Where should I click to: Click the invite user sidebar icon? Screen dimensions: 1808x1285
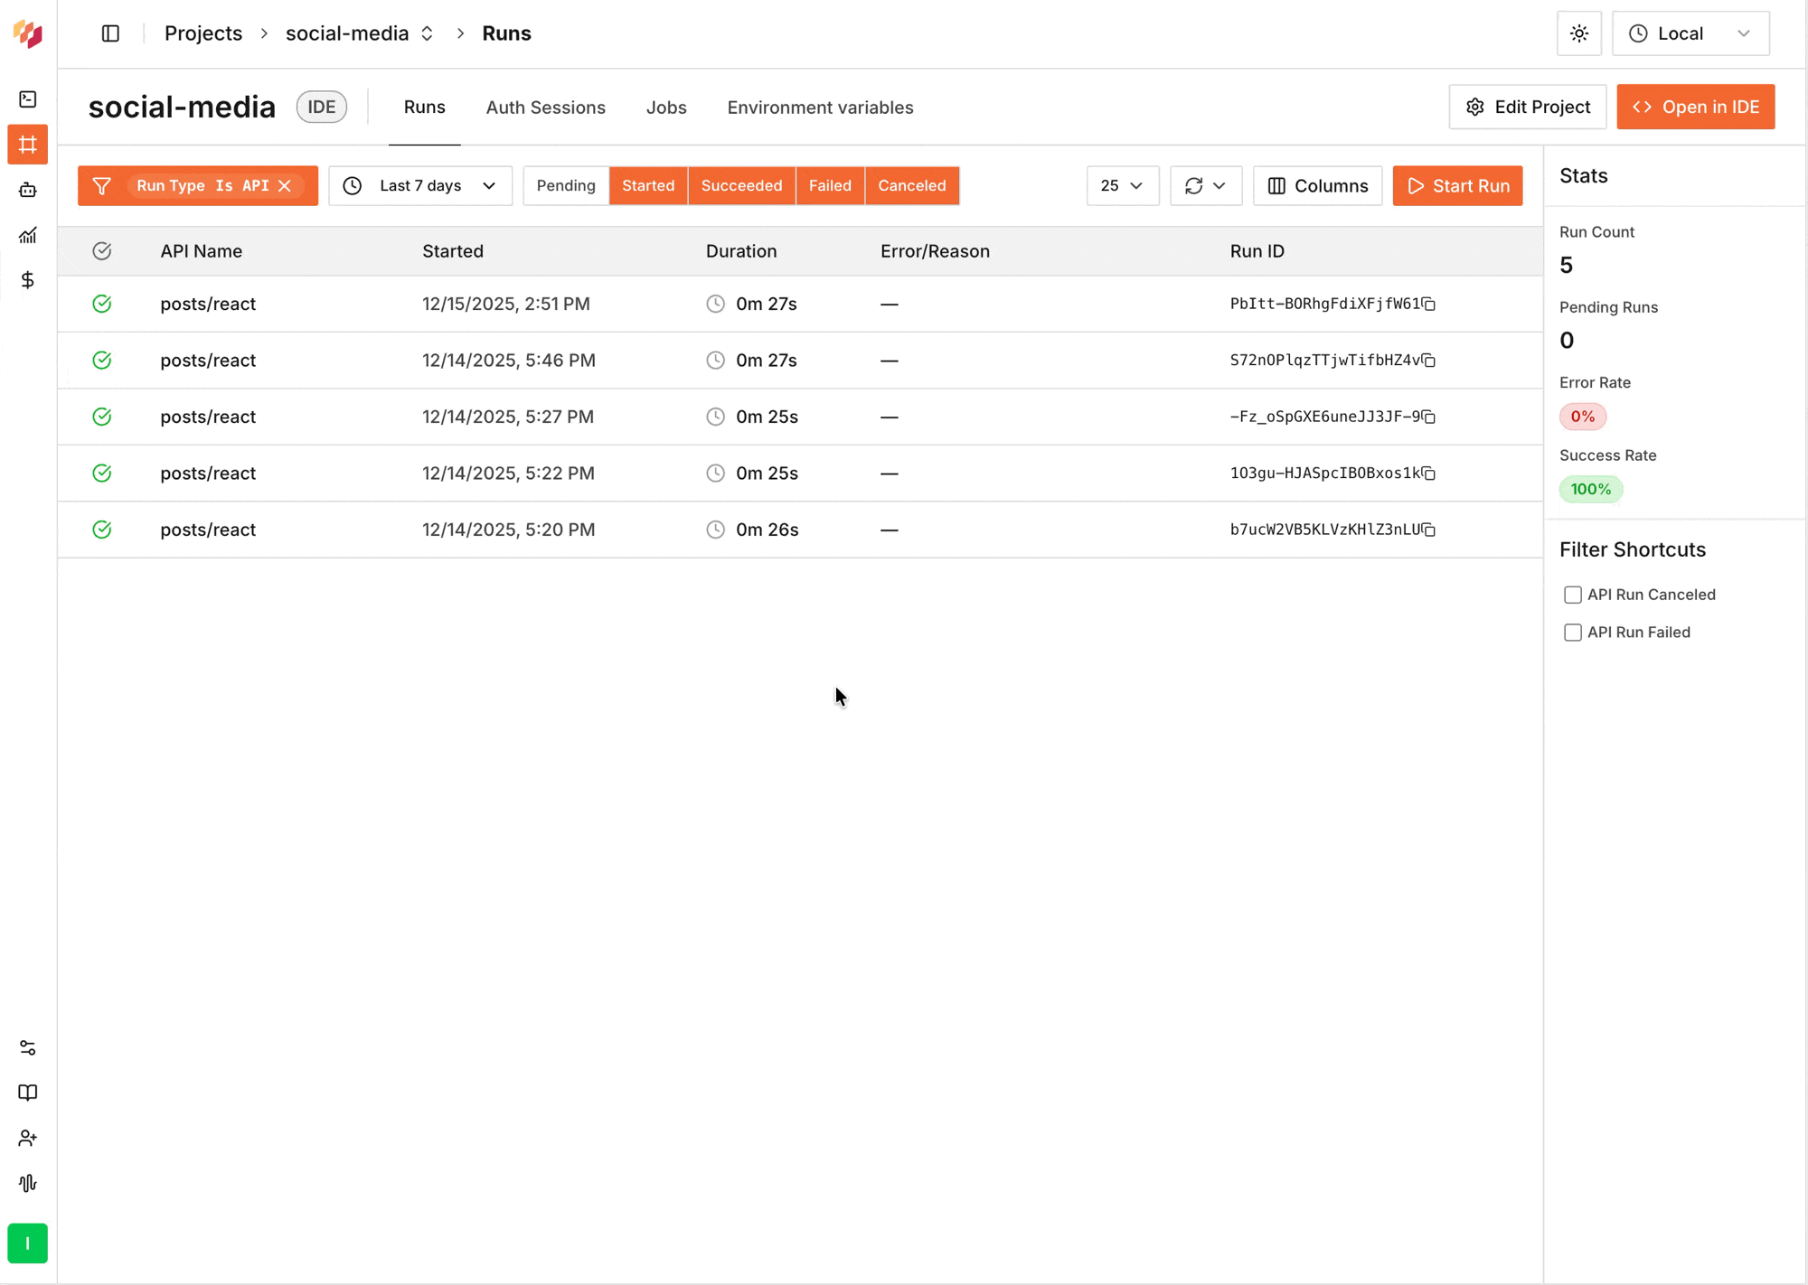[x=28, y=1138]
